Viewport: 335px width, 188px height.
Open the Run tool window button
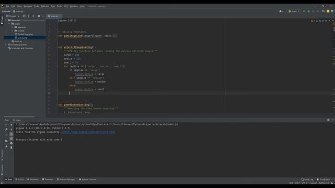pos(8,180)
